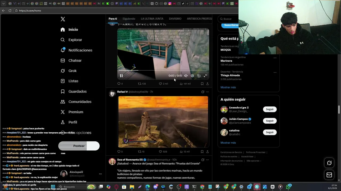Switch to the DAVISMO tab
Image resolution: width=341 pixels, height=191 pixels.
tap(175, 19)
